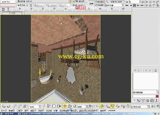
Task: Toggle the yellow Selection Lock icon
Action: click(x=70, y=2)
